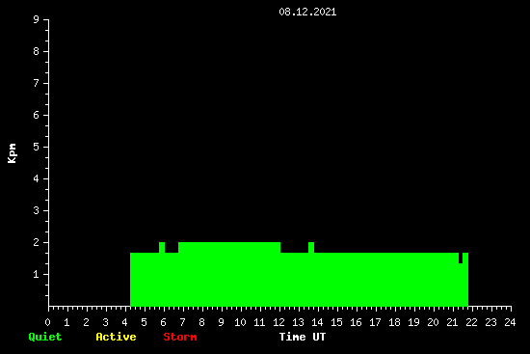Click the 1 value on Kpm axis

click(x=37, y=274)
